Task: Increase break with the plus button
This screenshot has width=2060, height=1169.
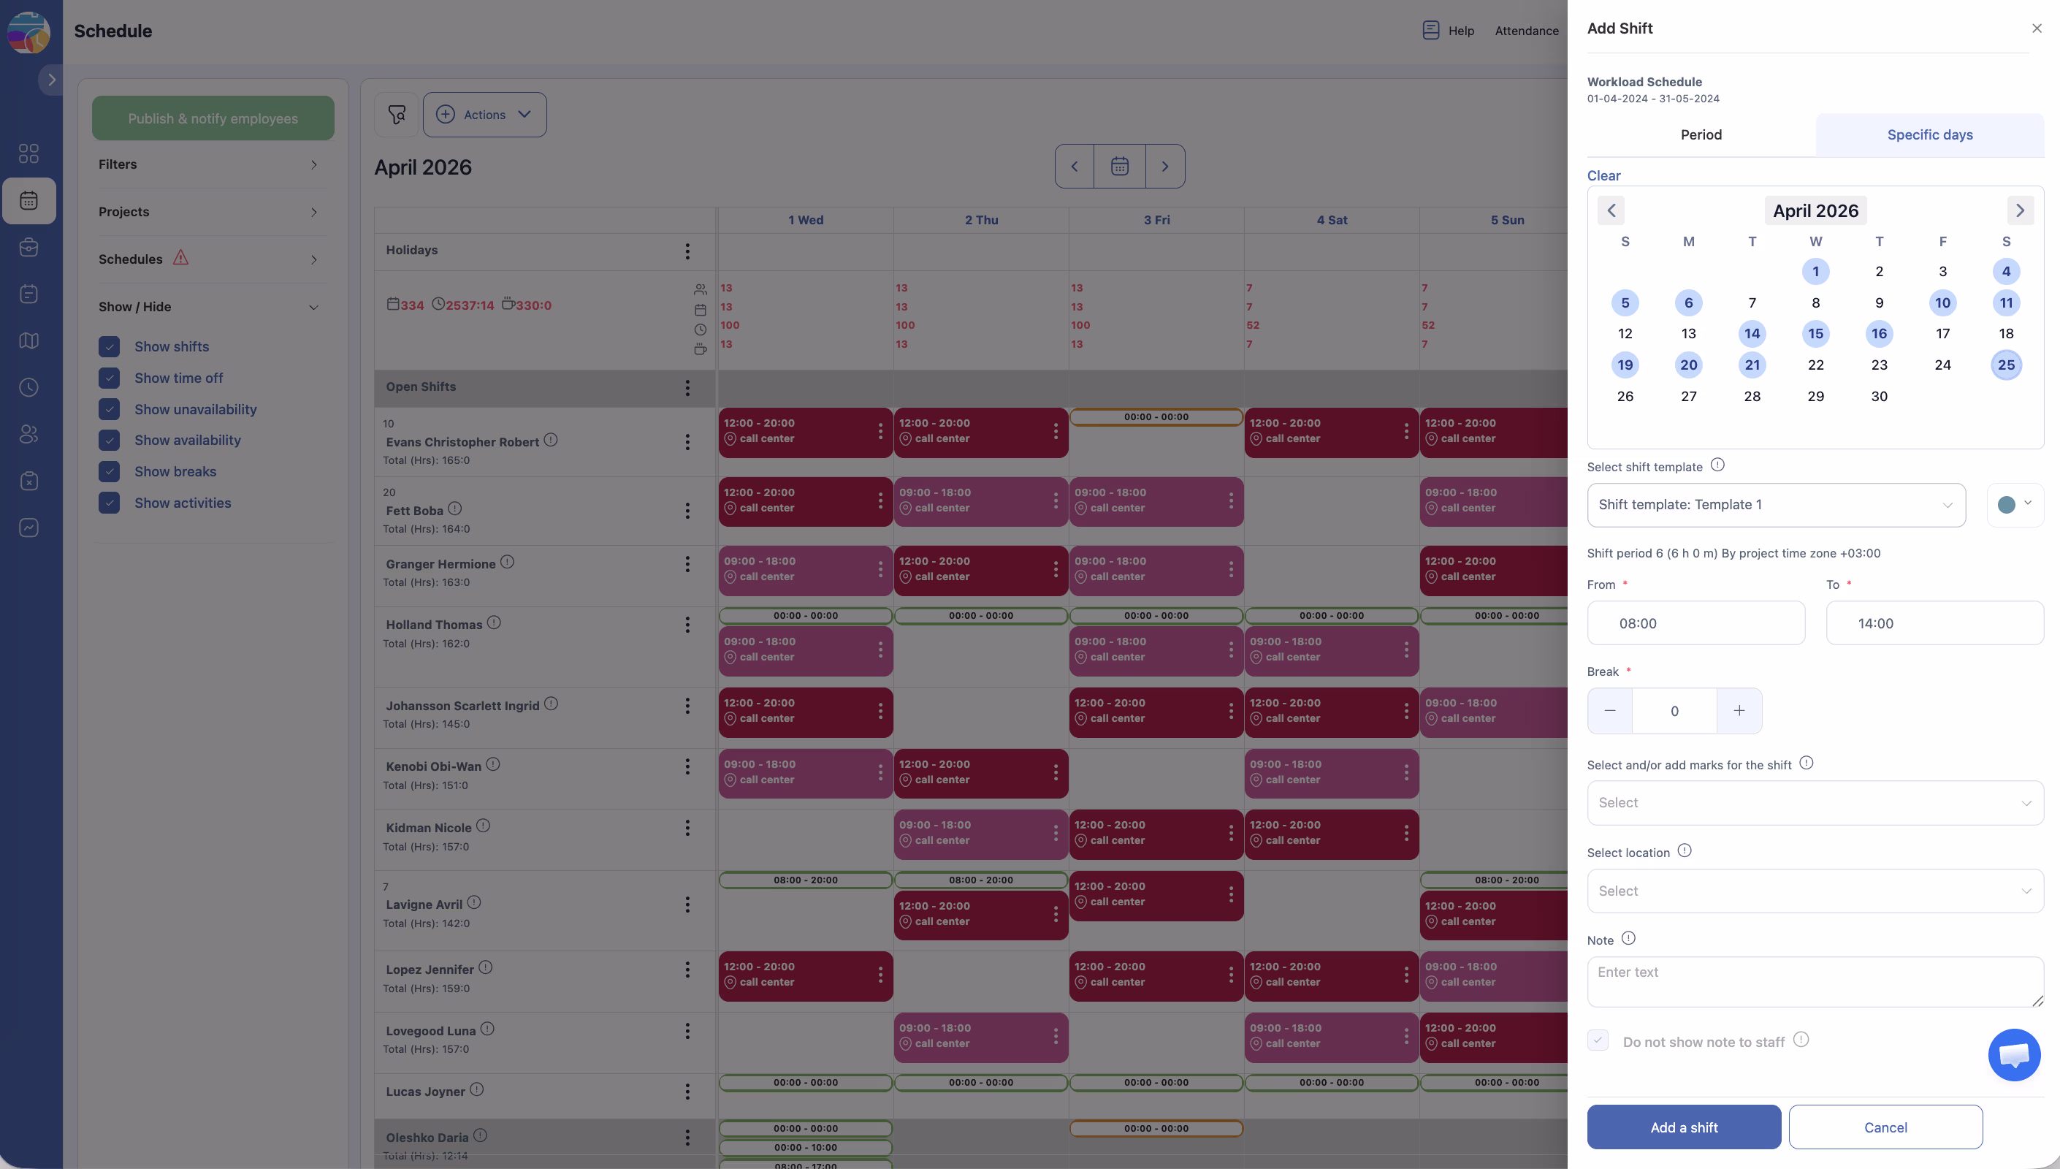Action: coord(1739,711)
